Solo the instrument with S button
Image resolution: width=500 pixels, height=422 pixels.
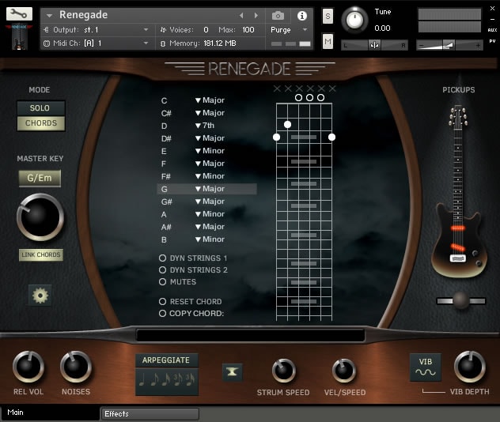(328, 17)
